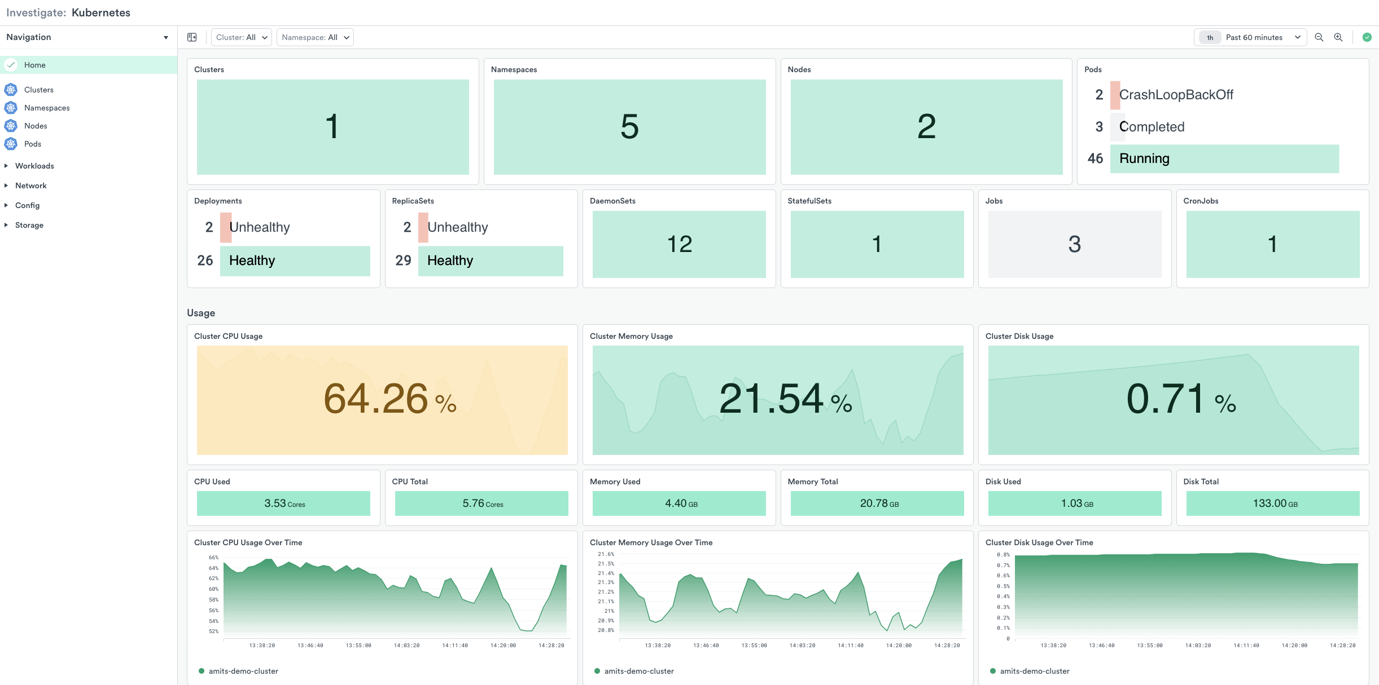Click the zoom out time range icon
The height and width of the screenshot is (685, 1379).
point(1319,37)
